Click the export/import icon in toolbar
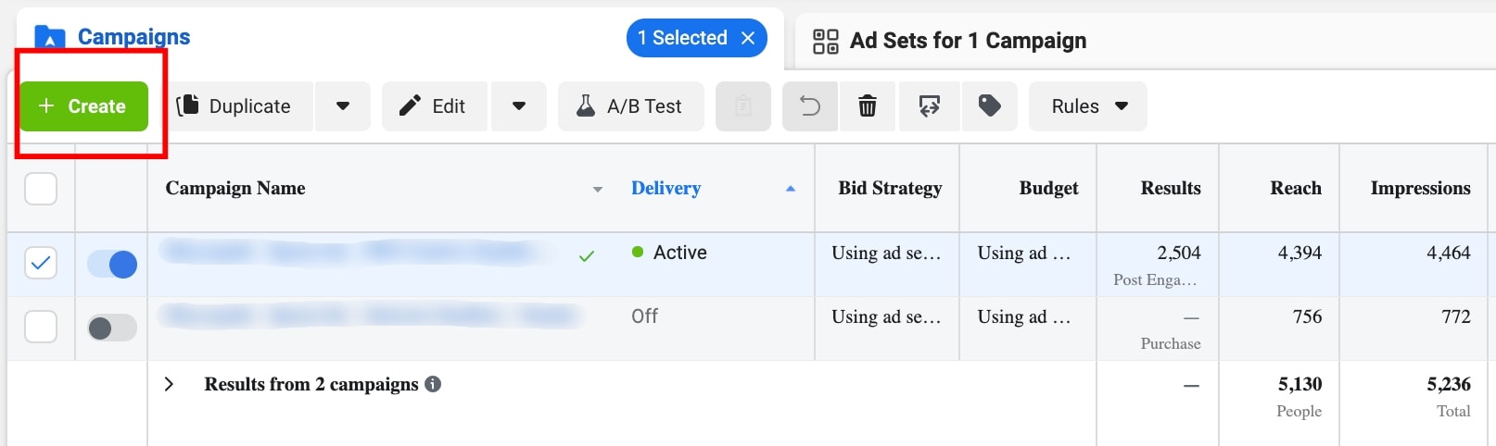 tap(929, 106)
